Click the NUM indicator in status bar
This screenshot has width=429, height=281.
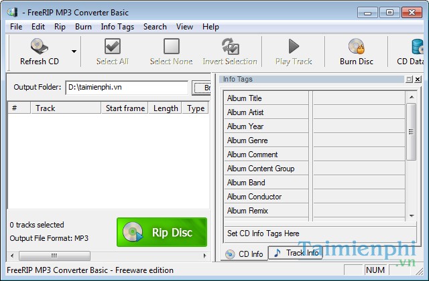pyautogui.click(x=375, y=270)
